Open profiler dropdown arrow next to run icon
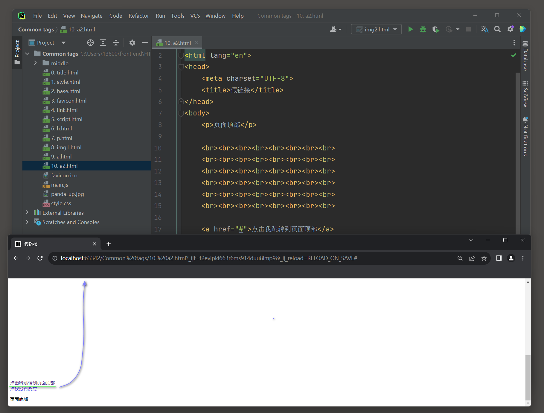This screenshot has width=544, height=413. point(458,29)
